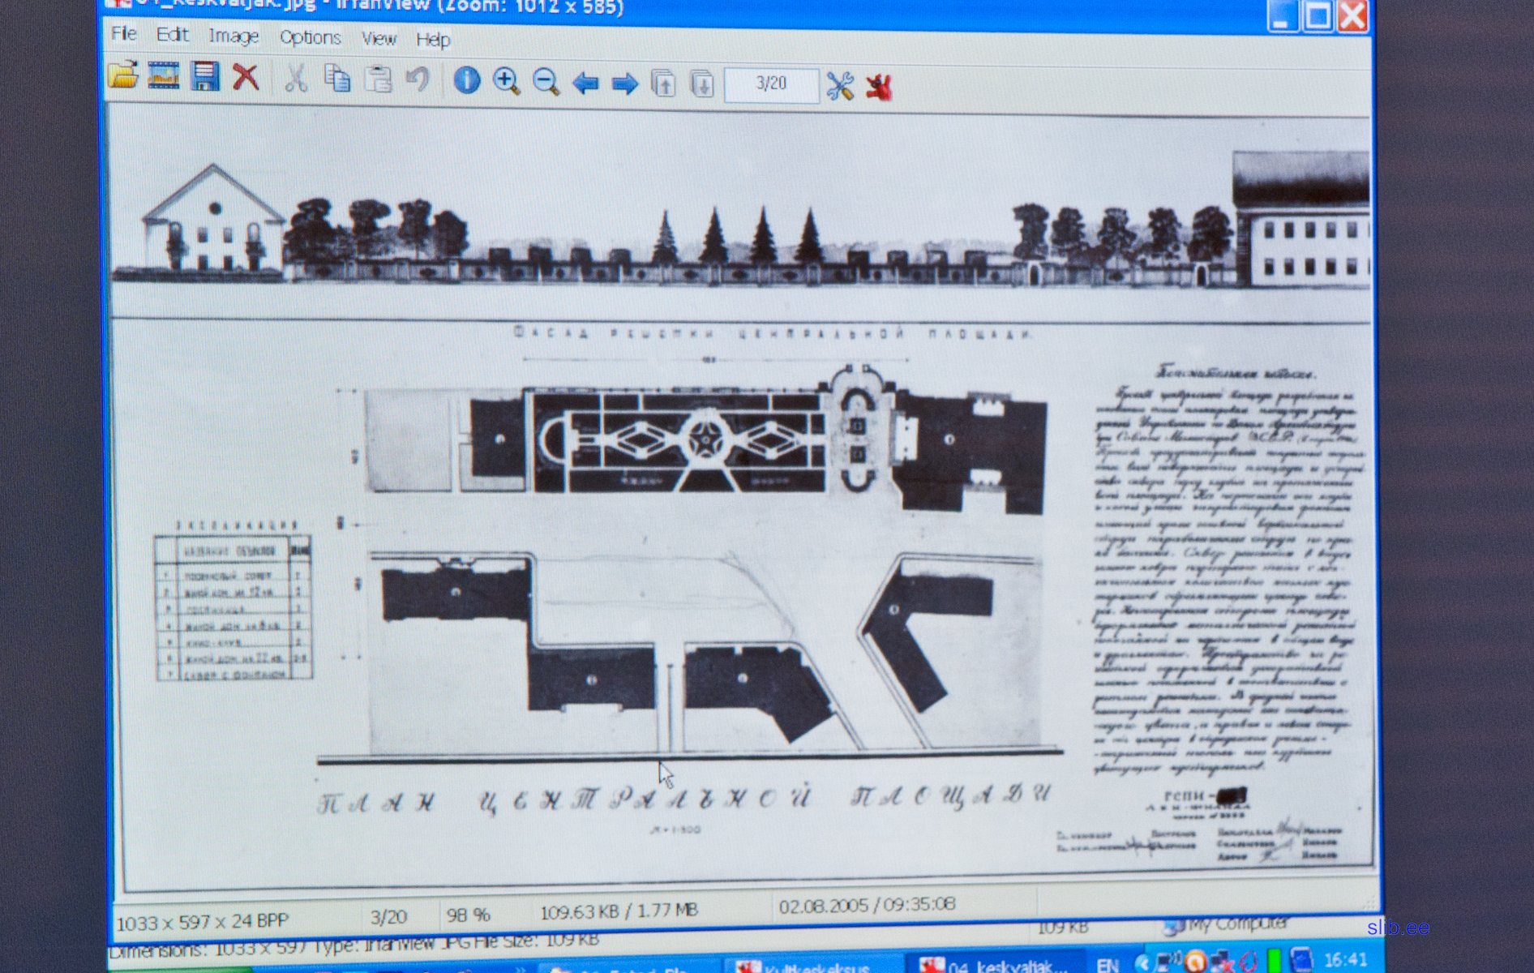Open the blue Image Information icon
The image size is (1534, 973).
[x=466, y=80]
